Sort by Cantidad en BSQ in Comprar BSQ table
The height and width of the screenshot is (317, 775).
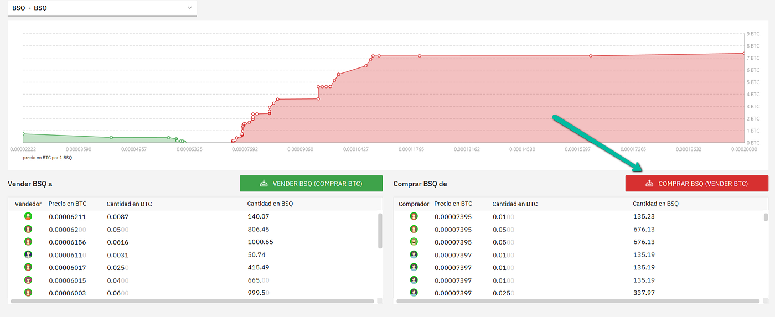click(x=656, y=204)
